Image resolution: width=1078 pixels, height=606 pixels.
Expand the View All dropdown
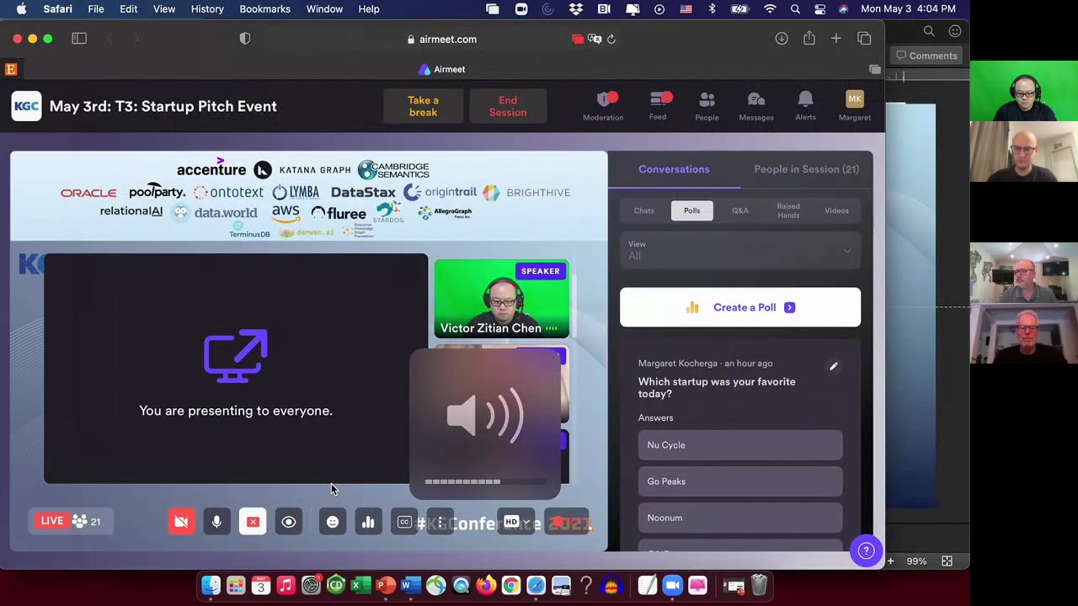coord(740,250)
